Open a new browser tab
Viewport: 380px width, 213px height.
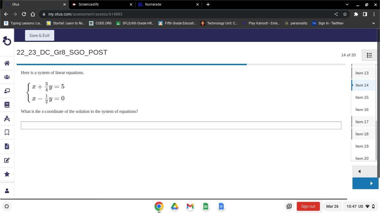(208, 4)
